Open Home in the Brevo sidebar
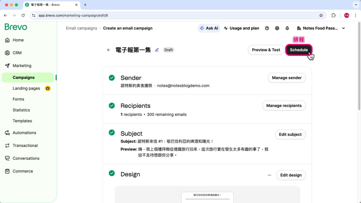 (18, 40)
